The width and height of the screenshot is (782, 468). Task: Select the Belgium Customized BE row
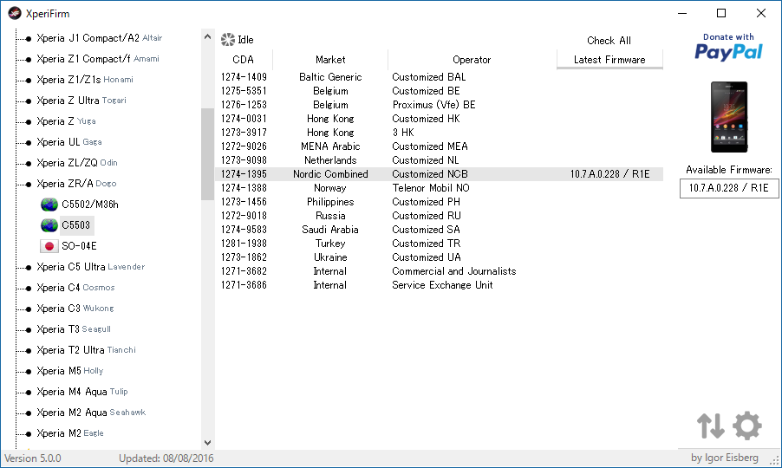(x=439, y=91)
